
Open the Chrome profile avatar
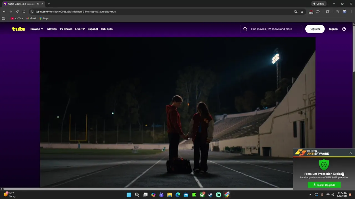344,12
